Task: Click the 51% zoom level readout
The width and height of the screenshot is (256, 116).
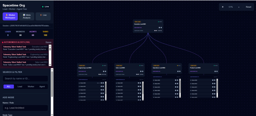Action: pyautogui.click(x=231, y=7)
